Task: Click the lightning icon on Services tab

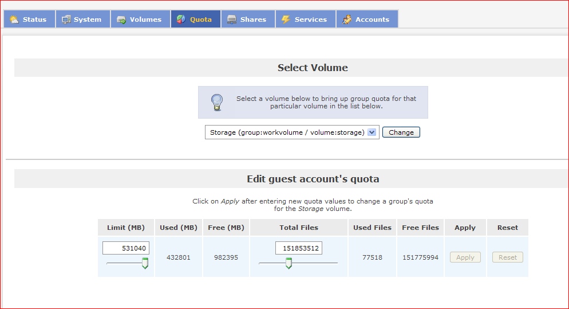Action: pos(286,19)
